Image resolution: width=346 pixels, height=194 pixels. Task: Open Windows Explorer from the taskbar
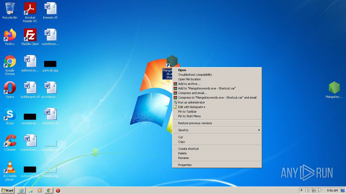(31, 190)
